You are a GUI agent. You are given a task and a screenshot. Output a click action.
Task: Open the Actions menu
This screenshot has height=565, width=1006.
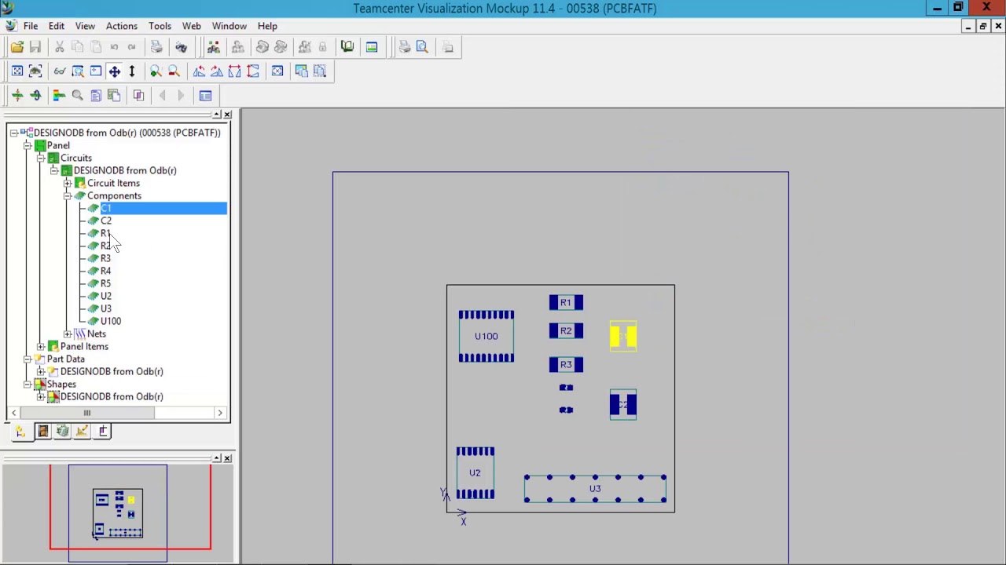(122, 26)
